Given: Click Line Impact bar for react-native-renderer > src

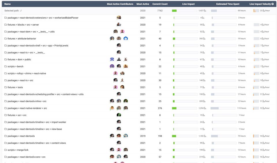Looking at the screenshot, I should tap(184, 108).
